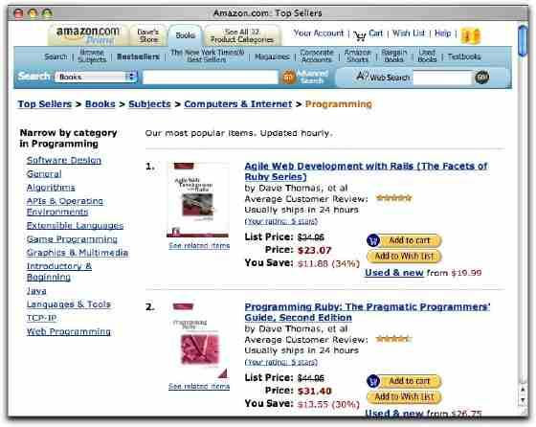536x427 pixels.
Task: Add Programming Ruby to Wish List
Action: [404, 396]
